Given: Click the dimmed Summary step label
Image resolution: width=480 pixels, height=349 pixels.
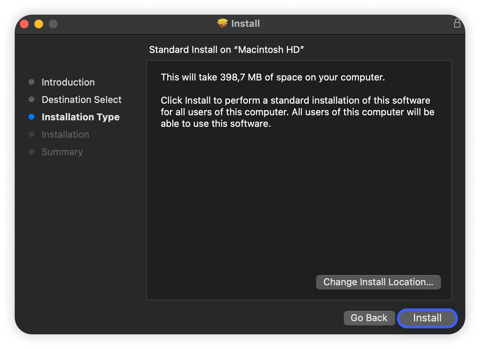Looking at the screenshot, I should pos(62,152).
